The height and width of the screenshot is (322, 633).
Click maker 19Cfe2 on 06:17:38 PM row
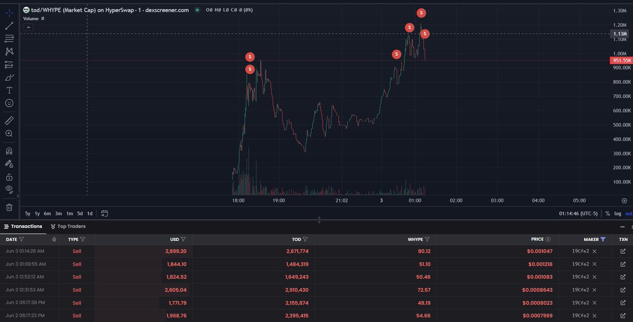click(x=581, y=303)
